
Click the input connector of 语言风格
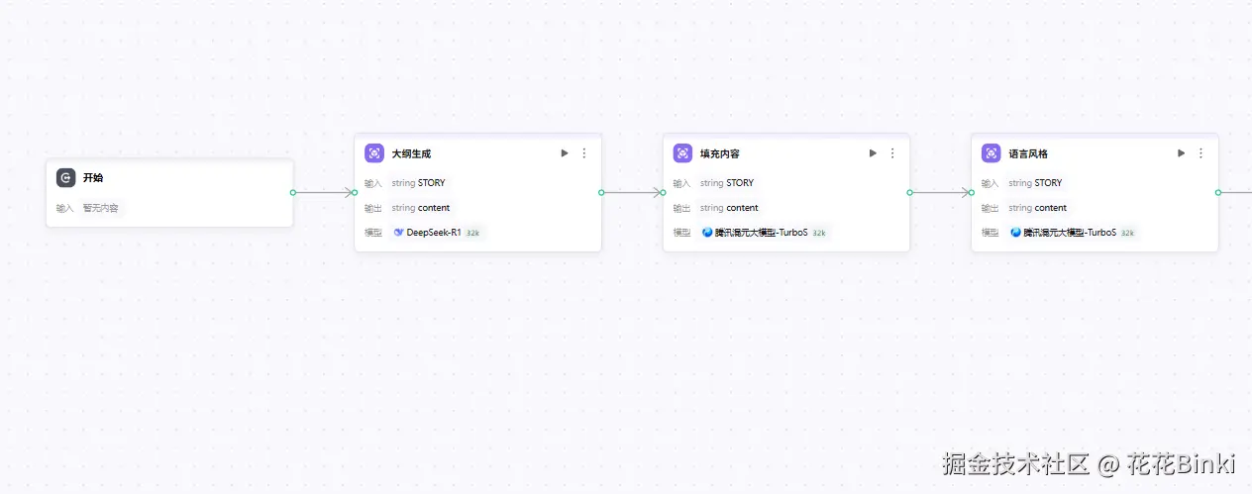[971, 192]
